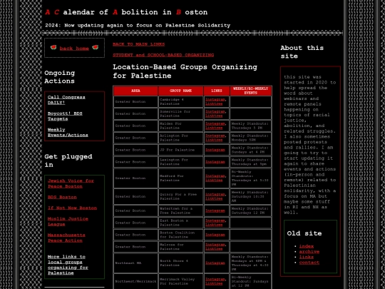Visit Jewish Voice for Peace Boston link
385x289 pixels.
tap(71, 183)
